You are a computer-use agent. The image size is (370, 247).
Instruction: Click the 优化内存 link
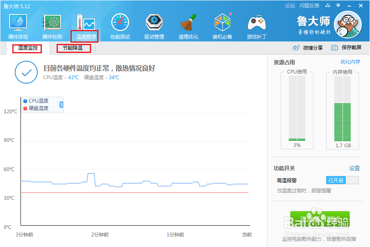[350, 62]
